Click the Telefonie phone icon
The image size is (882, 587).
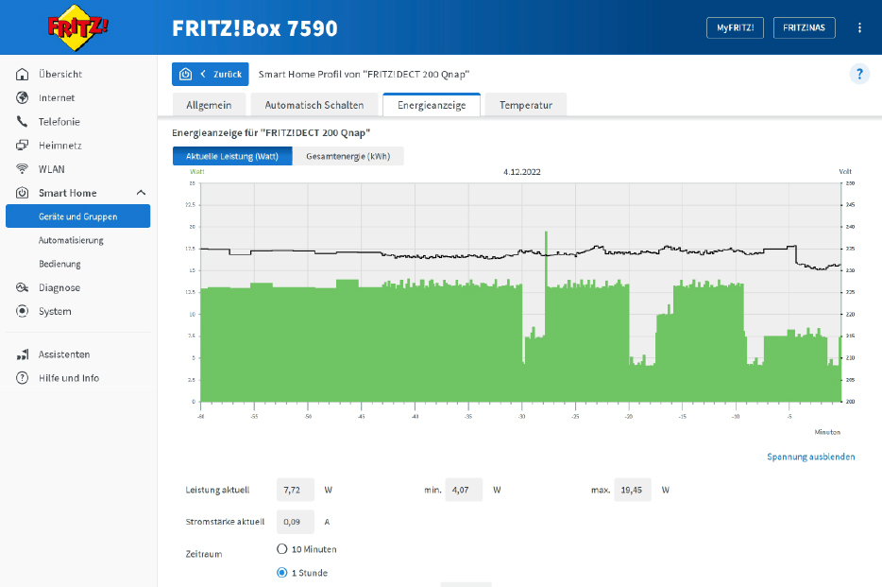22,121
